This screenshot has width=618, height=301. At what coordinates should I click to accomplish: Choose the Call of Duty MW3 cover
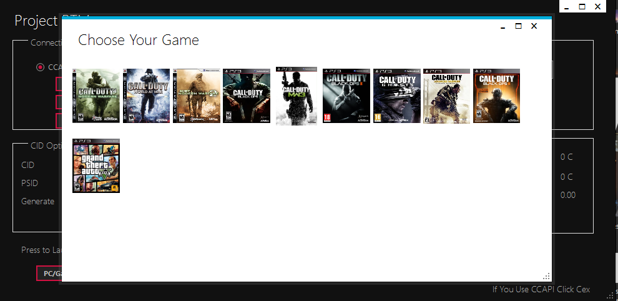point(297,96)
